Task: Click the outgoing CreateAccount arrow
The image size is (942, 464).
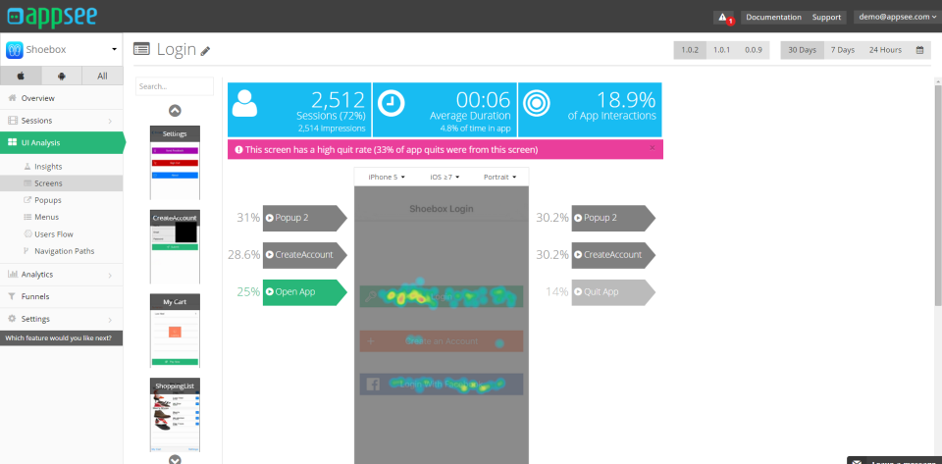Action: click(613, 254)
